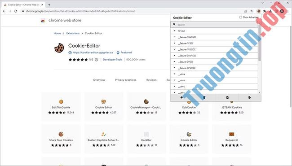Open the EditCookie extension title
The image size is (292, 166).
189,107
